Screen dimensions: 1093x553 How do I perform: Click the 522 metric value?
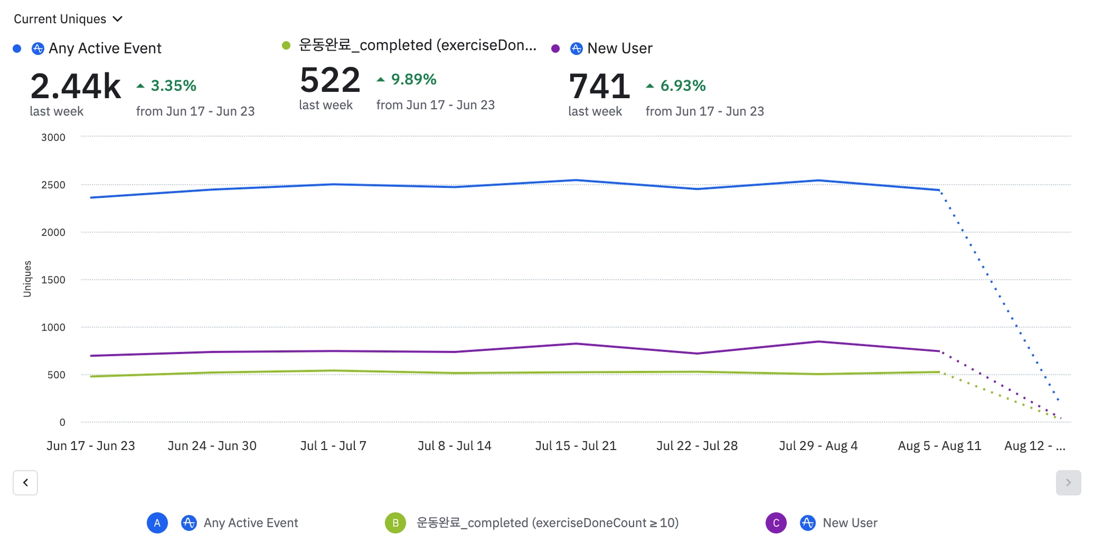pyautogui.click(x=330, y=80)
